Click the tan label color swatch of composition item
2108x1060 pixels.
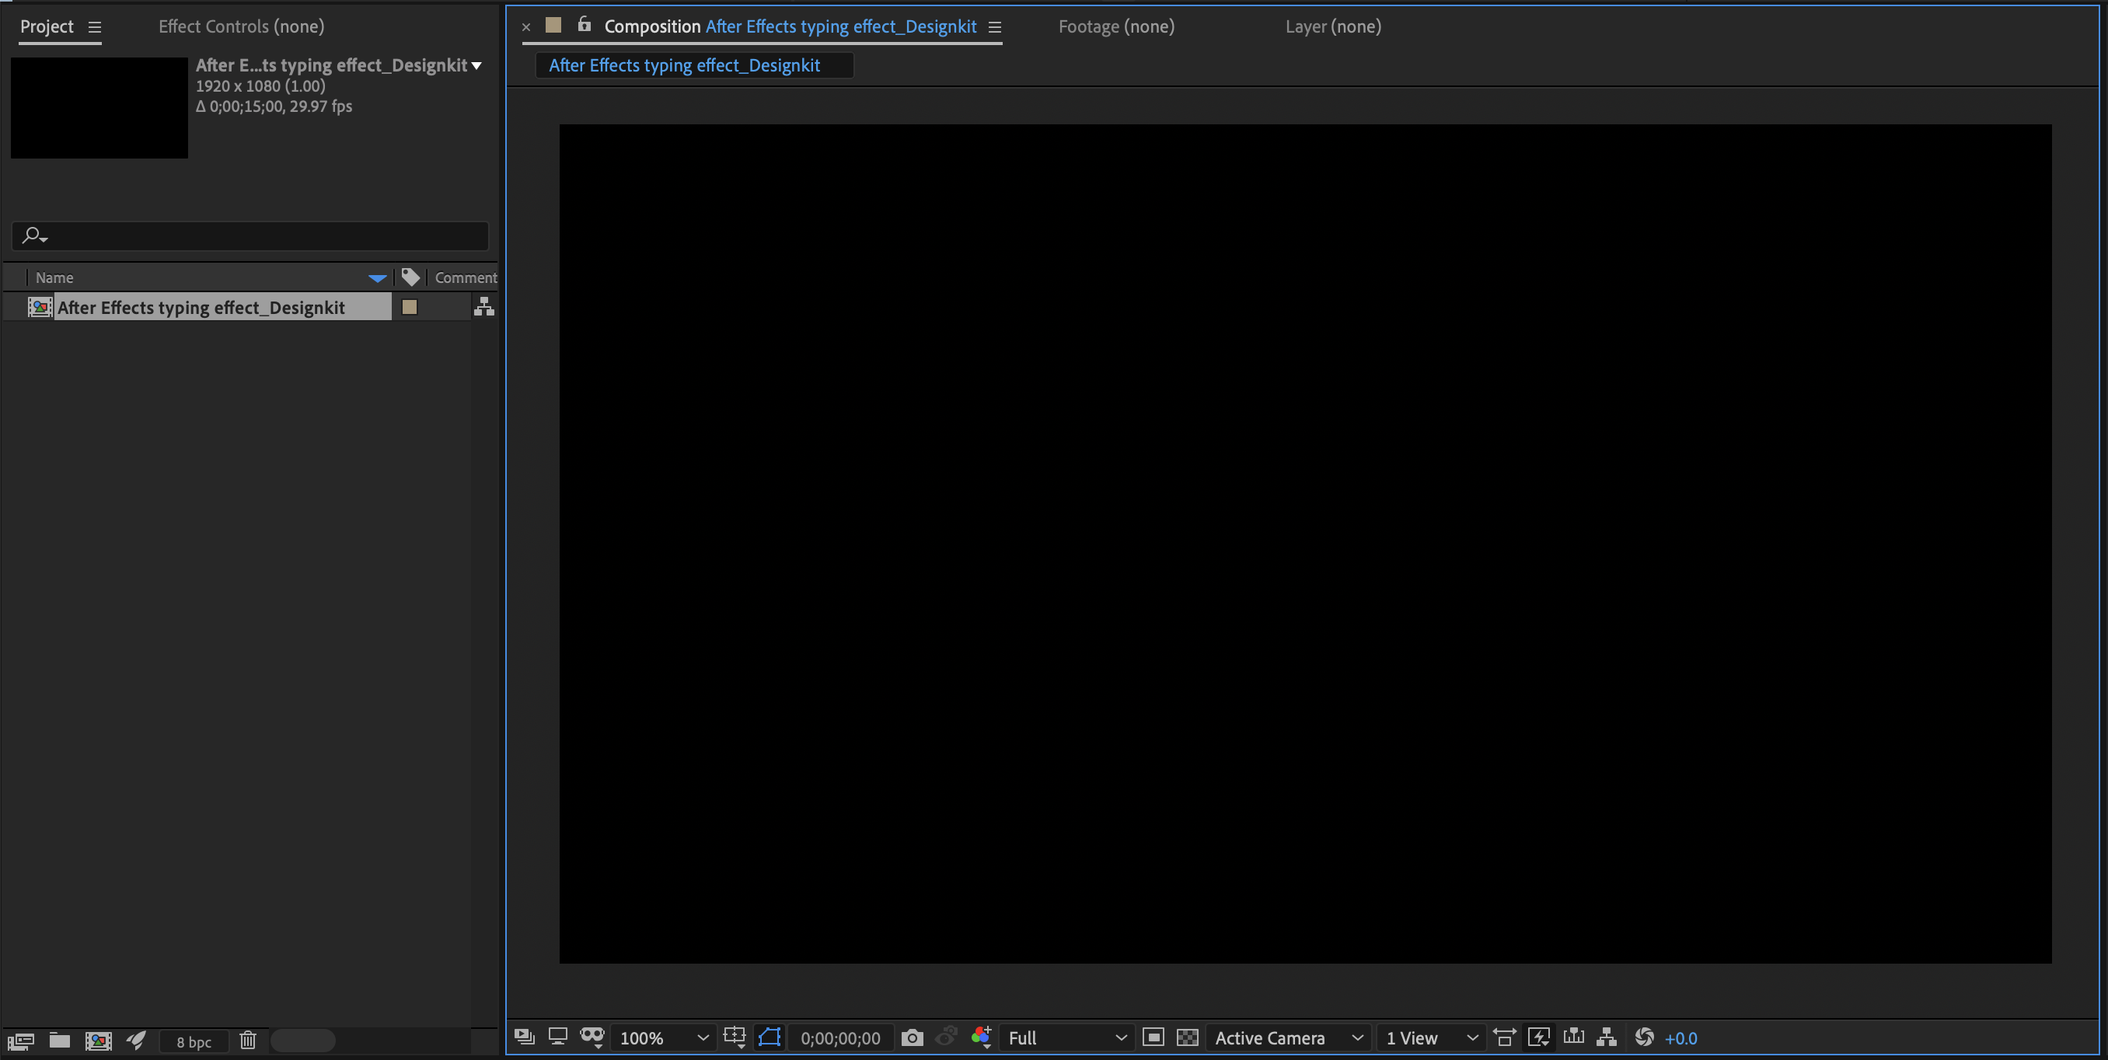click(x=409, y=307)
